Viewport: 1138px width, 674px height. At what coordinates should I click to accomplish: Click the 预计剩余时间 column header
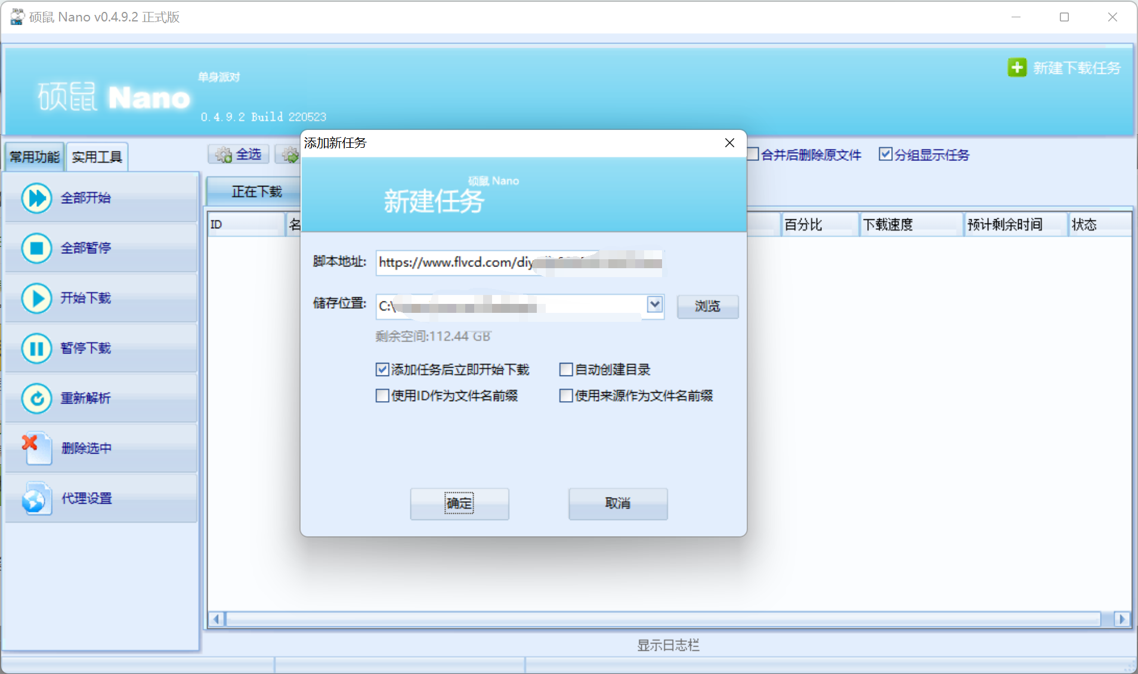(1016, 225)
